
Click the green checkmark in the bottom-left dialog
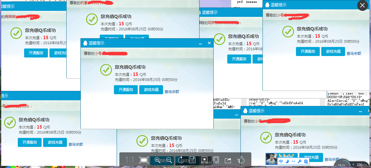pyautogui.click(x=10, y=122)
